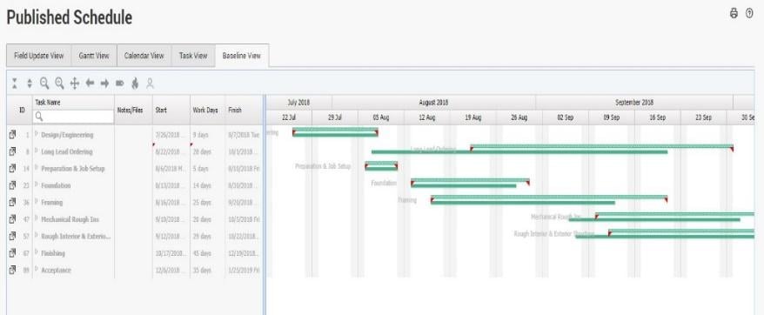Print the published schedule

click(x=734, y=14)
